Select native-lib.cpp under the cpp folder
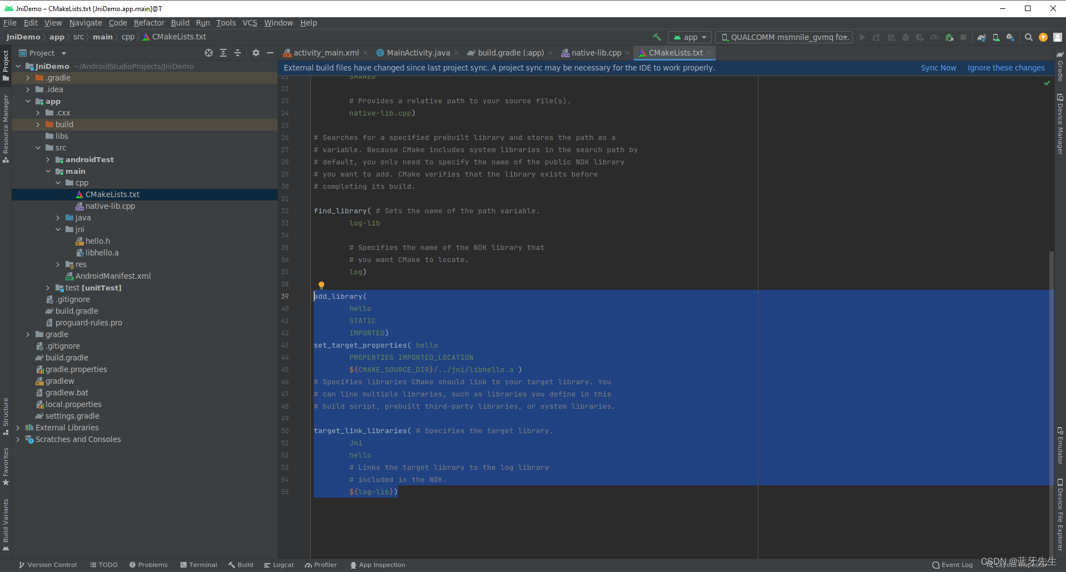1066x572 pixels. 109,205
